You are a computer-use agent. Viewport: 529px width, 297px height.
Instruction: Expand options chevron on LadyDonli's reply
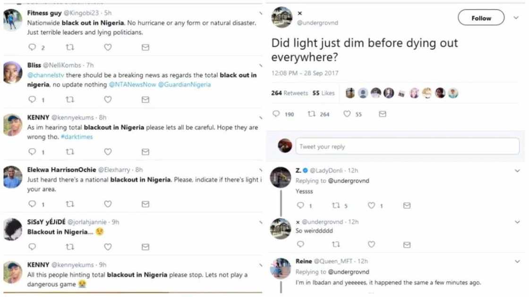[517, 171]
